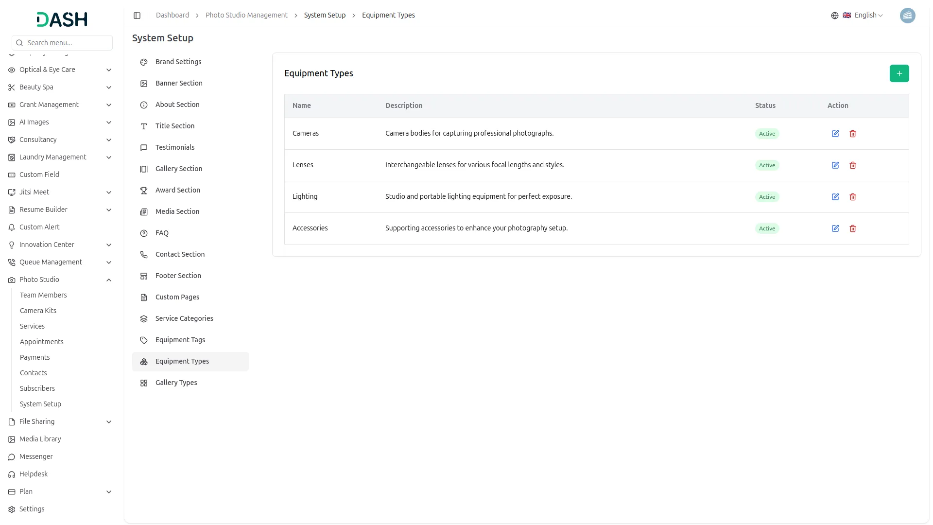Screen dimensions: 933x525
Task: Open Camera Kits in sidebar
Action: coord(38,311)
